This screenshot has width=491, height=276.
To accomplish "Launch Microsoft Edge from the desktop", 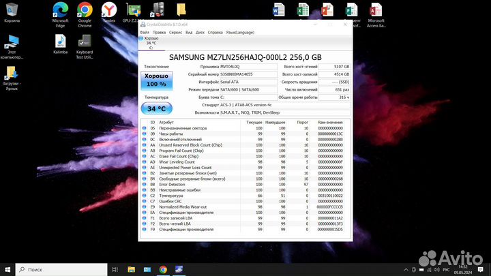I will pos(60,14).
